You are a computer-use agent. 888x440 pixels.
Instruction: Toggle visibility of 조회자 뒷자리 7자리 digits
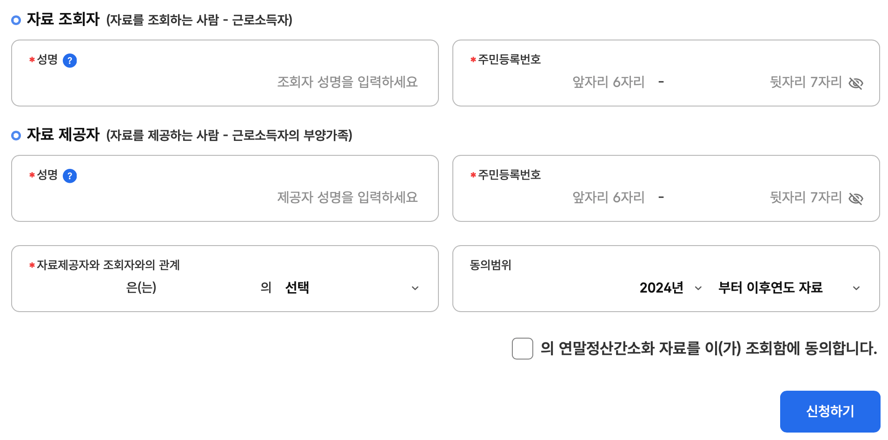pyautogui.click(x=857, y=84)
